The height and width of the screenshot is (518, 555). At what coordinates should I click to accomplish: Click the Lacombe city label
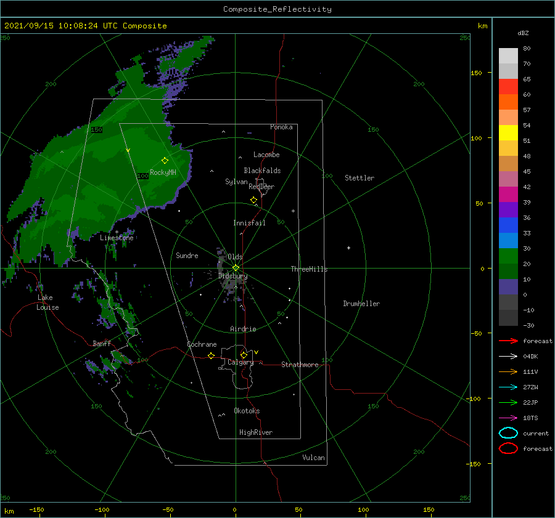coord(266,155)
